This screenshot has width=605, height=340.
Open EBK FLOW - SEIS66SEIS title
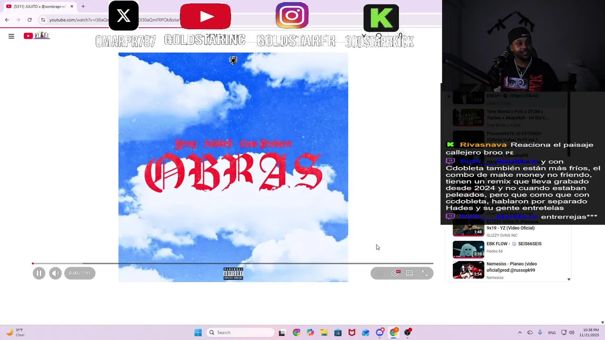pyautogui.click(x=514, y=244)
